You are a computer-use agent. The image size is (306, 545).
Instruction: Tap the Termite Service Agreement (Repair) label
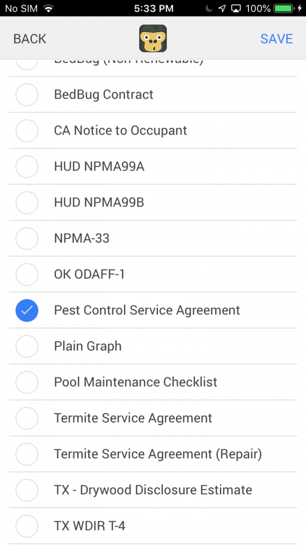click(158, 454)
